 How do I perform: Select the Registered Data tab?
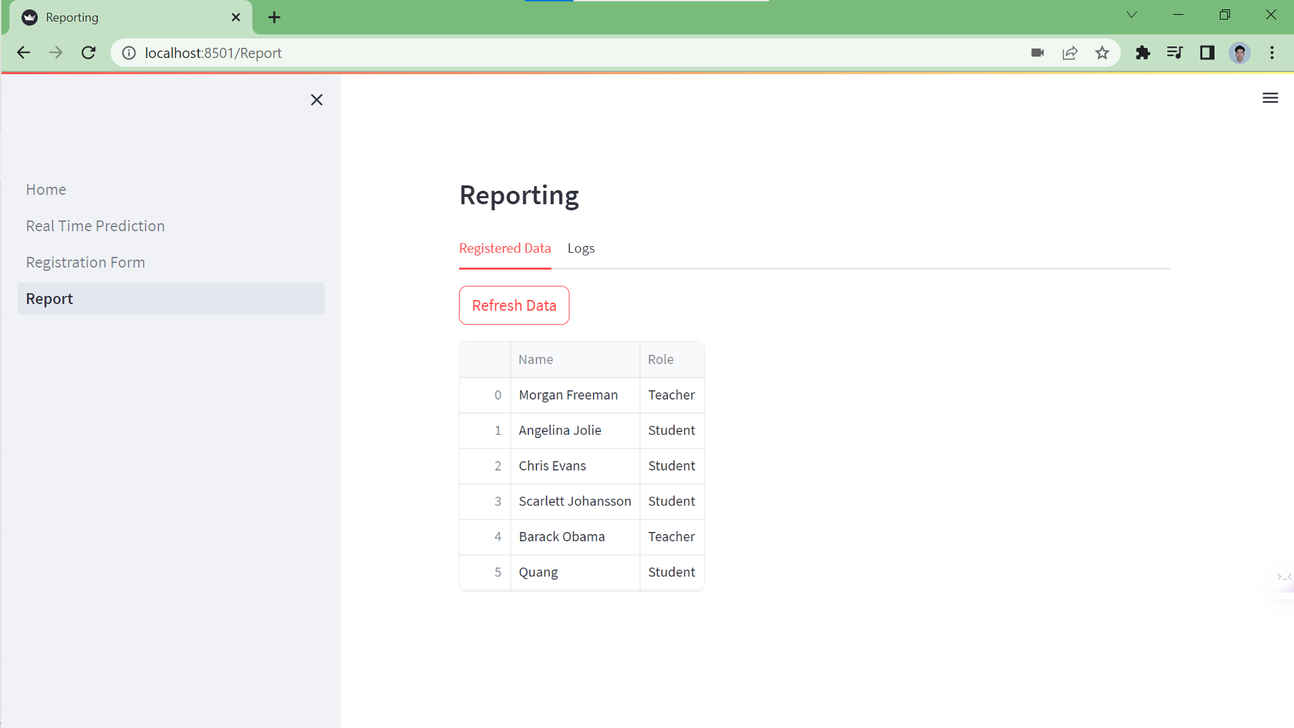point(505,248)
